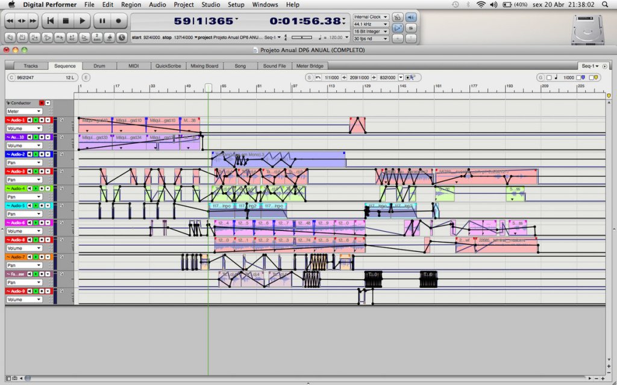Click the Seq-1 sequence selector button
Image resolution: width=617 pixels, height=385 pixels.
click(x=590, y=66)
